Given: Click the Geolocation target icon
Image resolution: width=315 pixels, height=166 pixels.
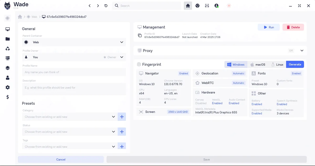Looking at the screenshot, I should tap(197, 74).
